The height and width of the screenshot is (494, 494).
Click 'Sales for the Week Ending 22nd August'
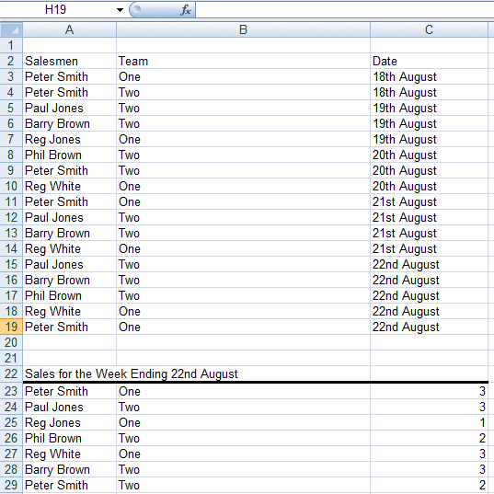point(132,373)
